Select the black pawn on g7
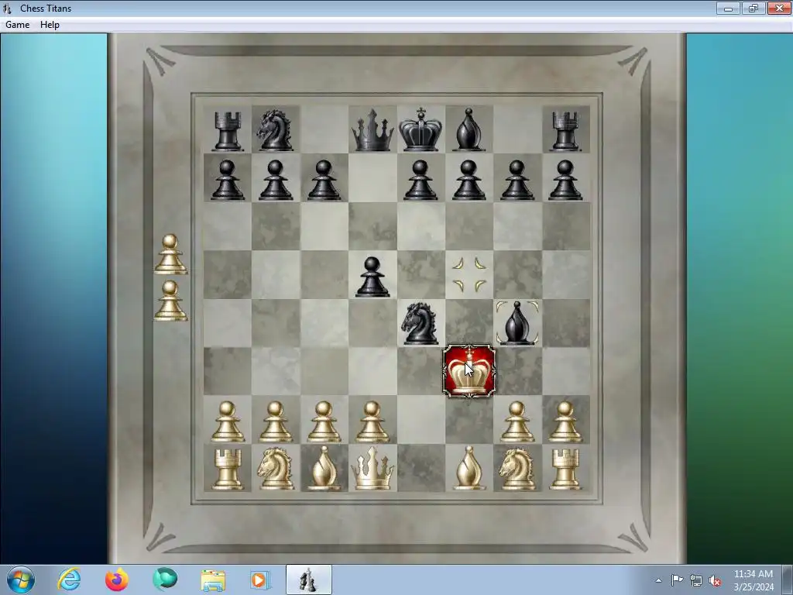Image resolution: width=793 pixels, height=595 pixels. click(517, 180)
